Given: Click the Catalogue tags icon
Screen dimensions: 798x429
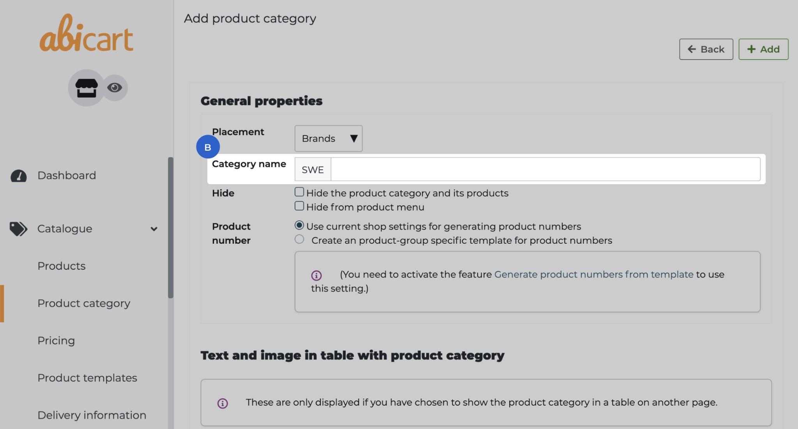Looking at the screenshot, I should pyautogui.click(x=18, y=229).
